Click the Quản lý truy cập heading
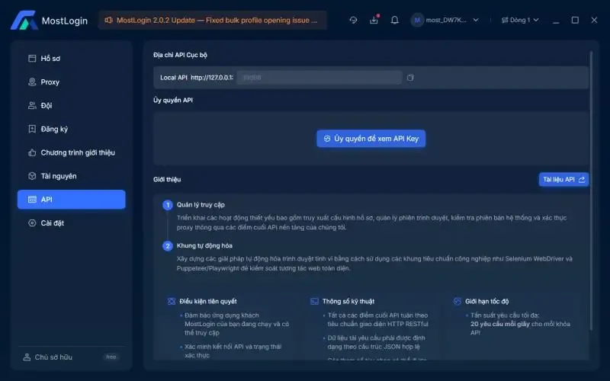 [x=201, y=205]
